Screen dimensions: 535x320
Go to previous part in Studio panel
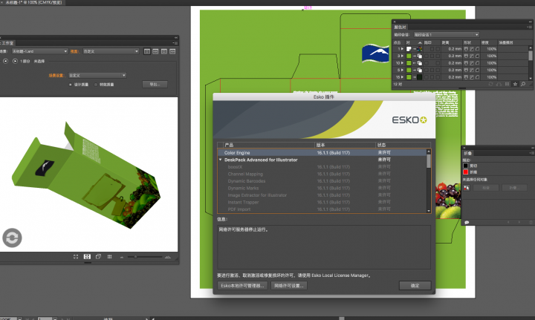tap(4, 61)
